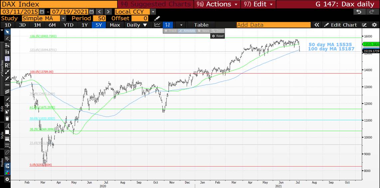The width and height of the screenshot is (380, 188).
Task: Pick the extended ray line tool
Action: pyautogui.click(x=7, y=78)
